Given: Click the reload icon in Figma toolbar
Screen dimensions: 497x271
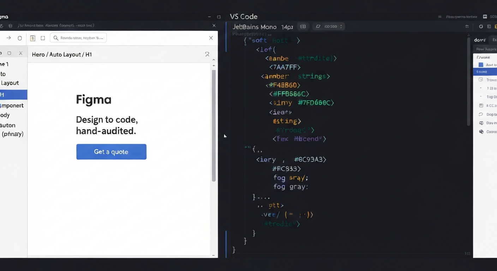Looking at the screenshot, I should tap(20, 38).
